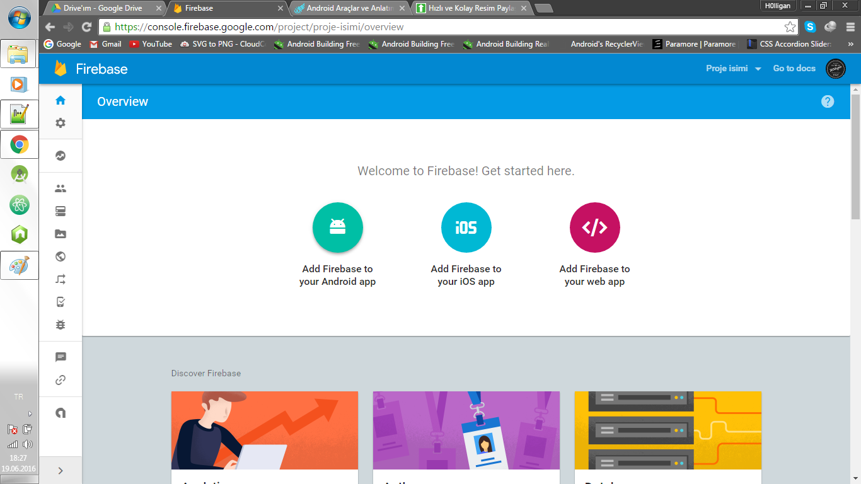Viewport: 861px width, 484px height.
Task: Open Hosting globe icon in sidebar
Action: pos(61,256)
